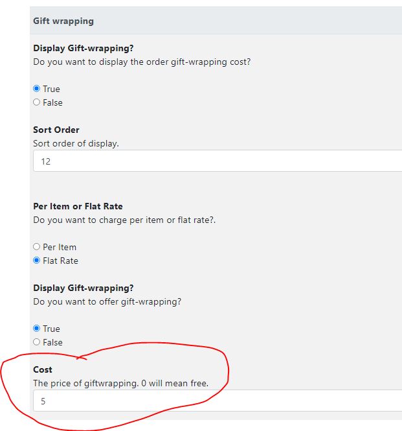Click text 'Do you want to display the order gift-wrapping cost?'
Image resolution: width=402 pixels, height=431 pixels.
[142, 62]
